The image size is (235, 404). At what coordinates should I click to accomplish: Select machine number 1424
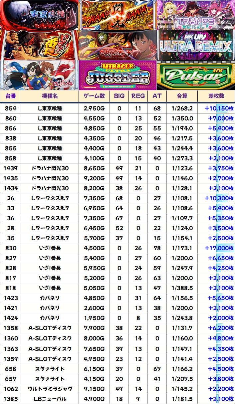click(x=11, y=318)
